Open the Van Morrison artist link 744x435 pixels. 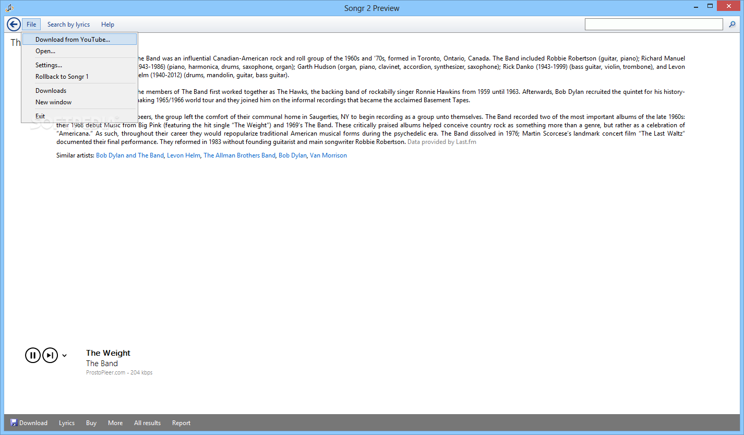pyautogui.click(x=328, y=155)
